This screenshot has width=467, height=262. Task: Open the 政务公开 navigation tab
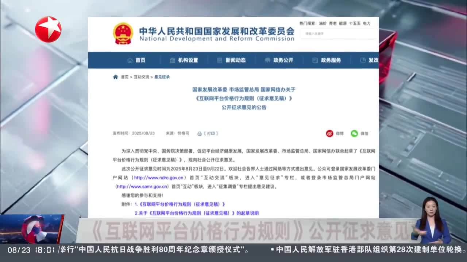[283, 60]
